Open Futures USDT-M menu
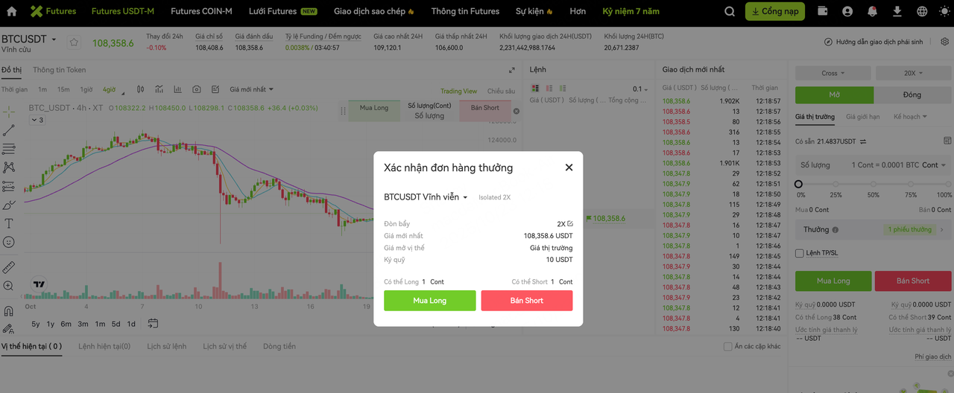 point(123,12)
